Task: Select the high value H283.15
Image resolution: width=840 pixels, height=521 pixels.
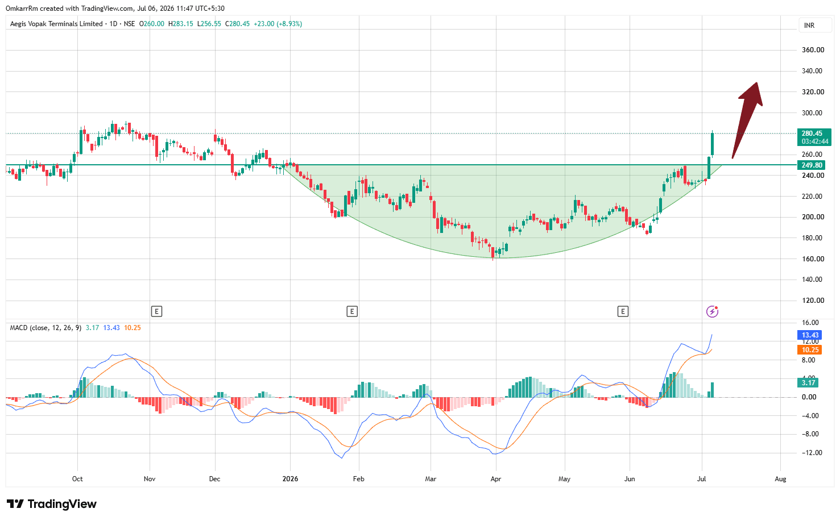Action: coord(181,24)
